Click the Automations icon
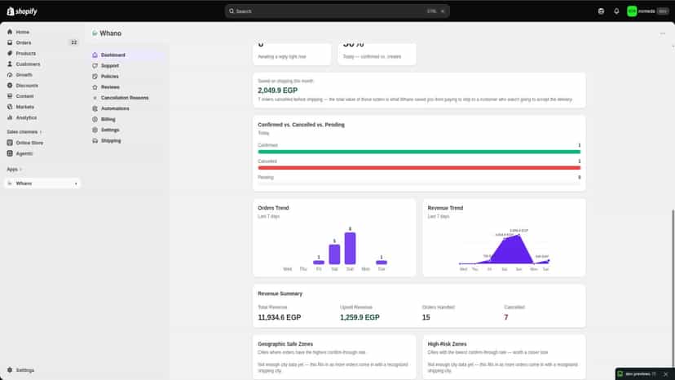This screenshot has width=675, height=380. [x=95, y=108]
